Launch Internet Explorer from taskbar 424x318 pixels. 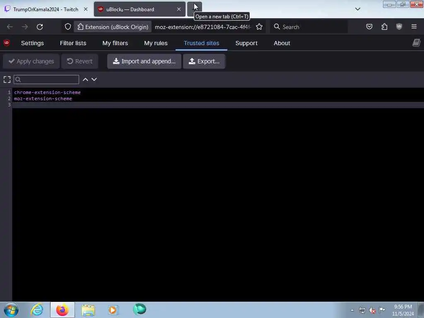(37, 310)
